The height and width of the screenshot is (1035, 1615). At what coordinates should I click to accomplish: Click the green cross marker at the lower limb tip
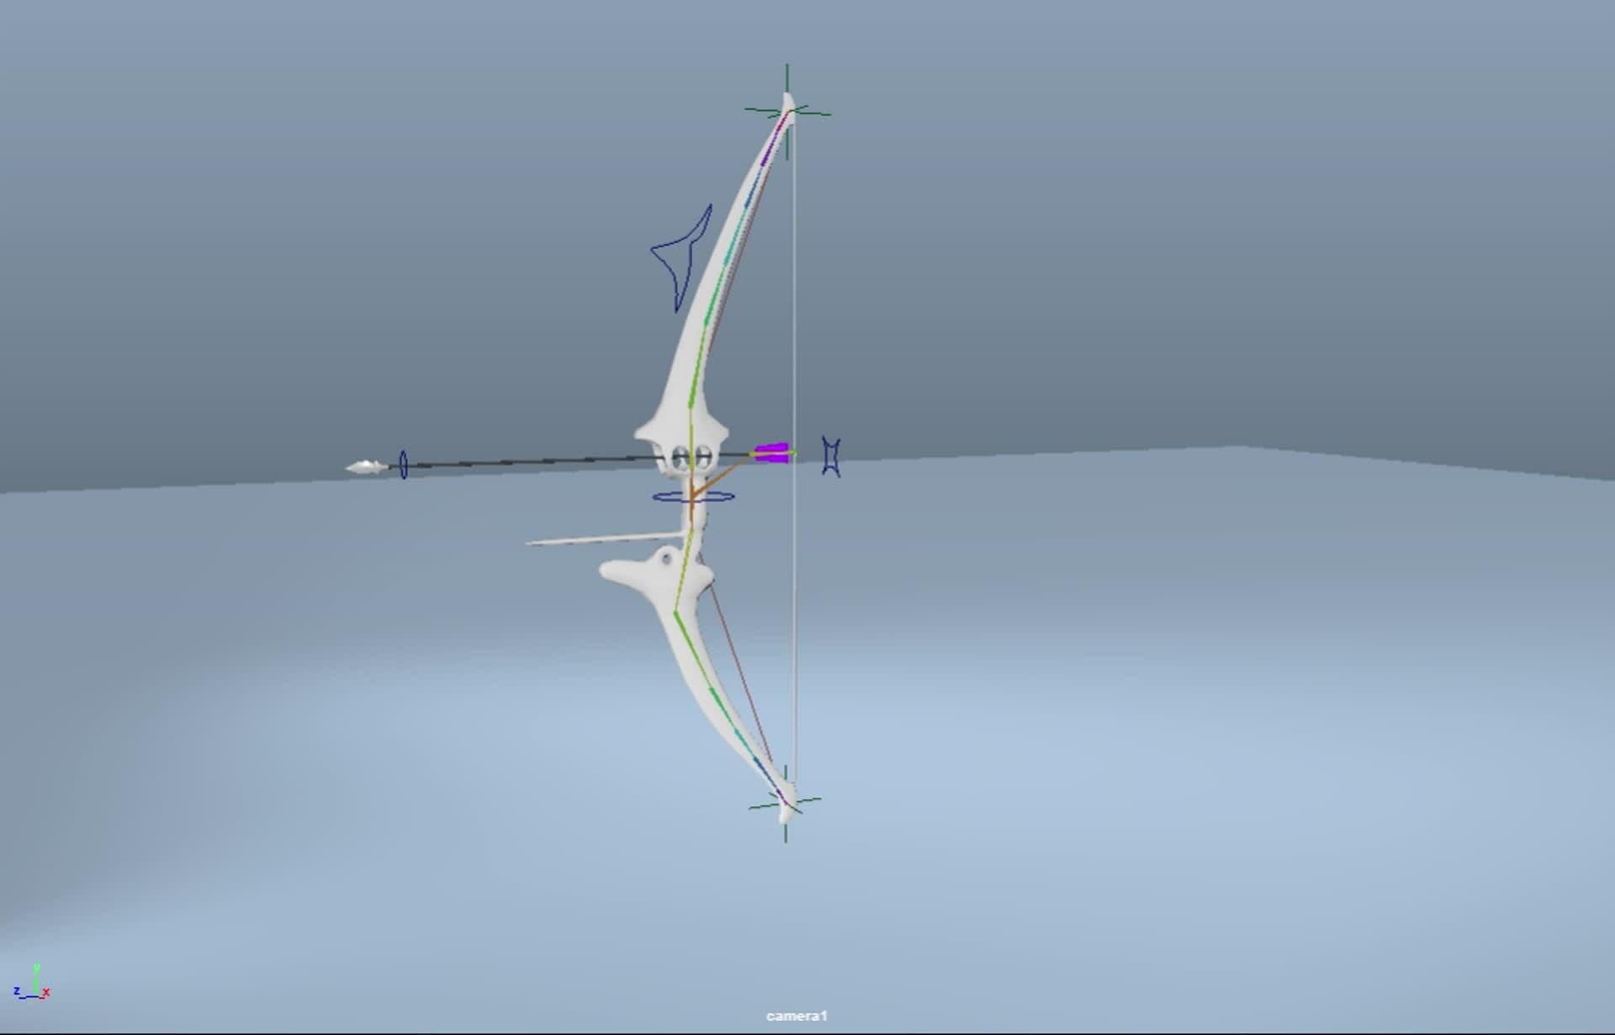click(784, 799)
